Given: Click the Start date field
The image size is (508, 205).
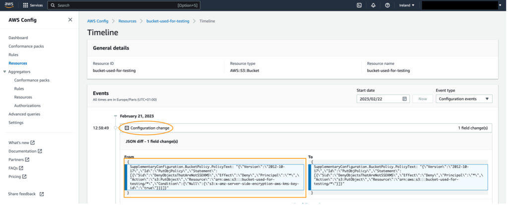Looking at the screenshot, I should point(383,99).
